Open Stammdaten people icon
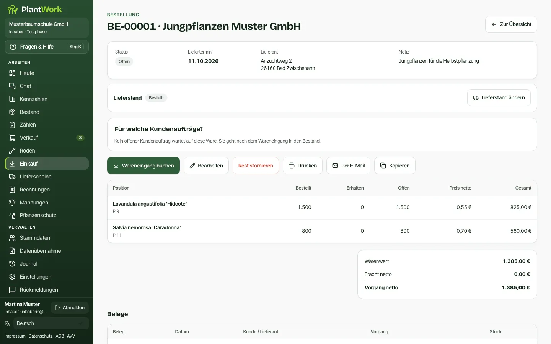This screenshot has width=551, height=344. pos(12,238)
